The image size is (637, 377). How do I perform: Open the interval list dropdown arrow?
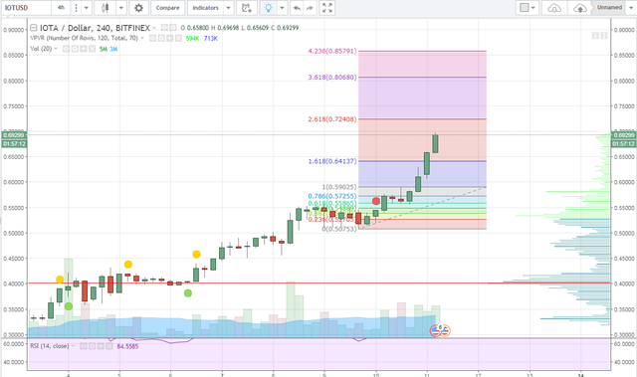pos(86,8)
